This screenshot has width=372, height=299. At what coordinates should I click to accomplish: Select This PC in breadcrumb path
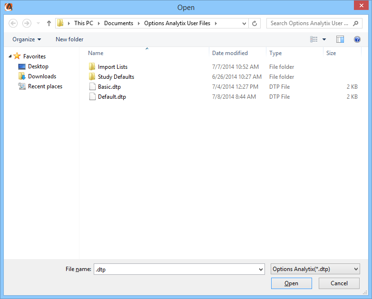(x=84, y=23)
